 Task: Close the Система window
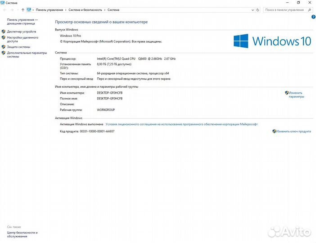tap(310, 3)
